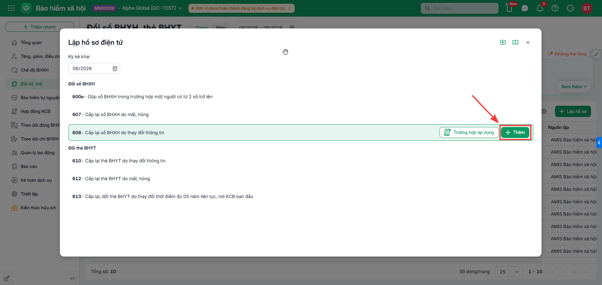The height and width of the screenshot is (285, 602).
Task: Go to the next page of results
Action: 574,272
